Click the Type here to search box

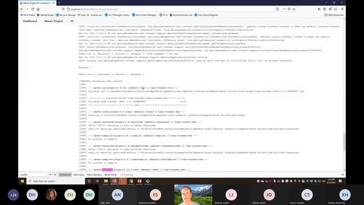[x=56, y=181]
